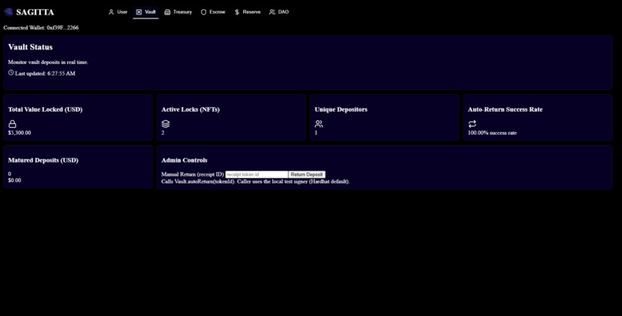The width and height of the screenshot is (622, 316).
Task: Open the Treasury tab
Action: pos(178,12)
